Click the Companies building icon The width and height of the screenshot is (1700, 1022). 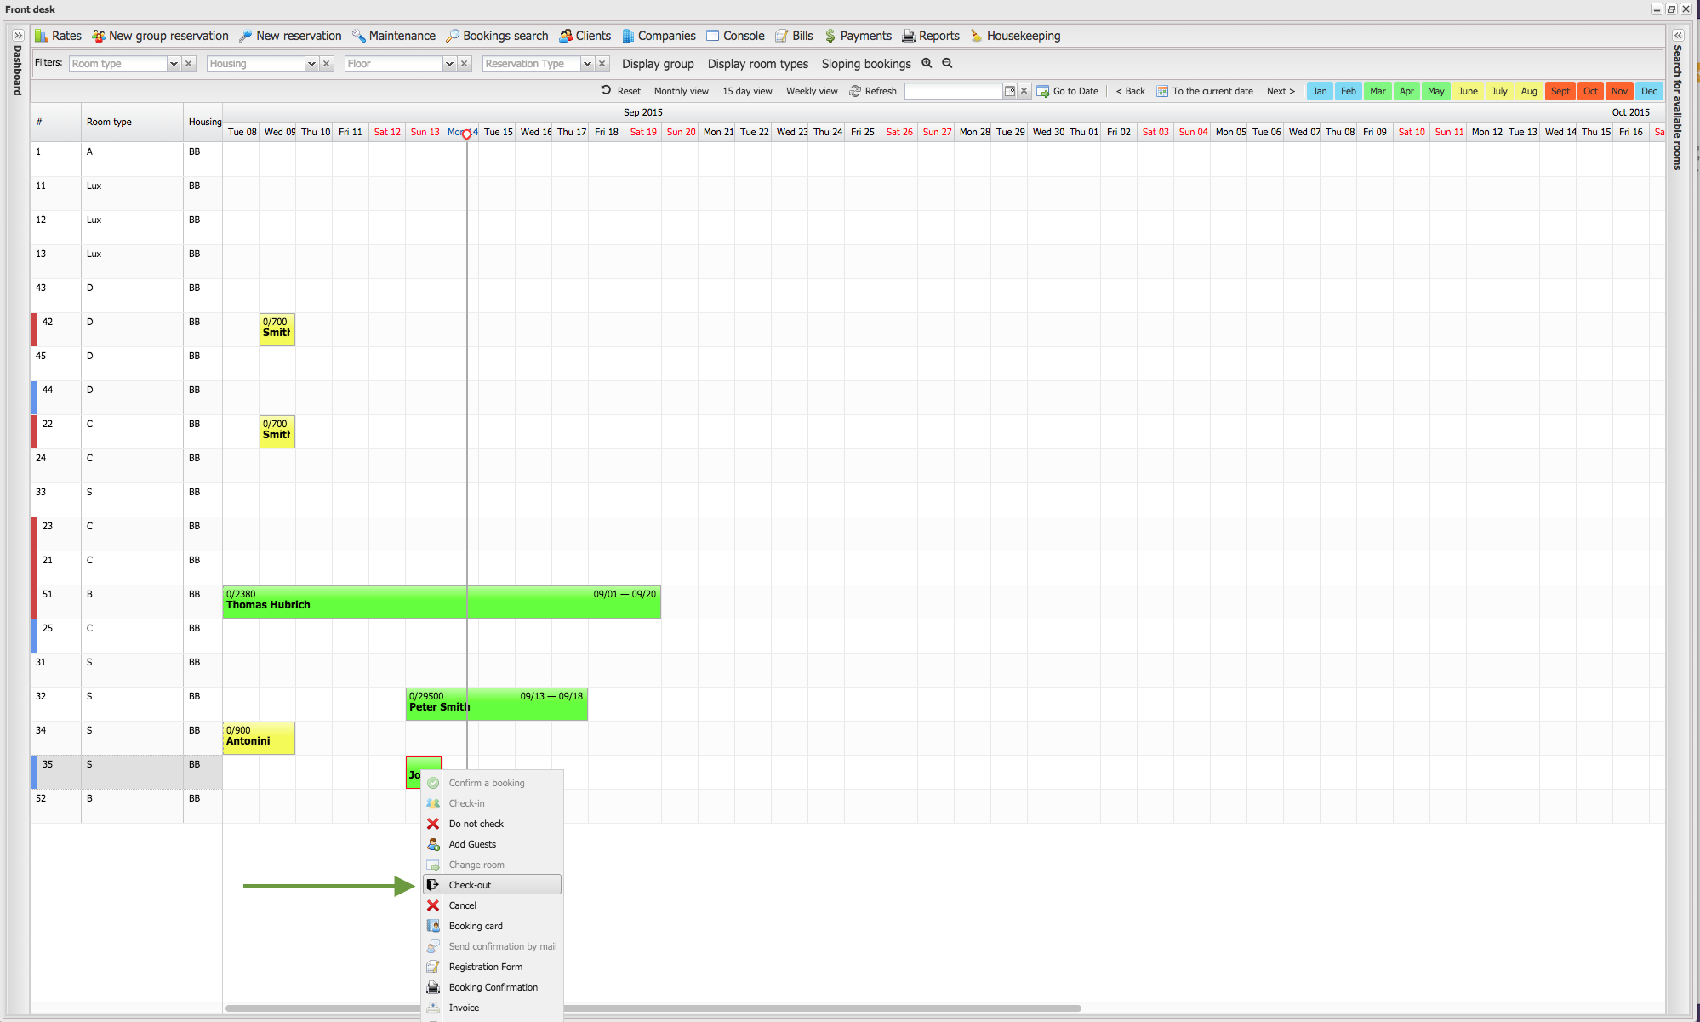[628, 36]
